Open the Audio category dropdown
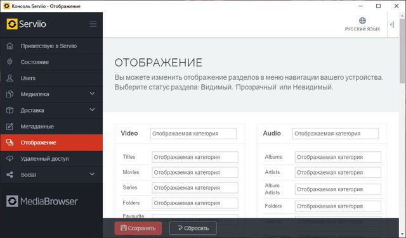 [x=336, y=134]
